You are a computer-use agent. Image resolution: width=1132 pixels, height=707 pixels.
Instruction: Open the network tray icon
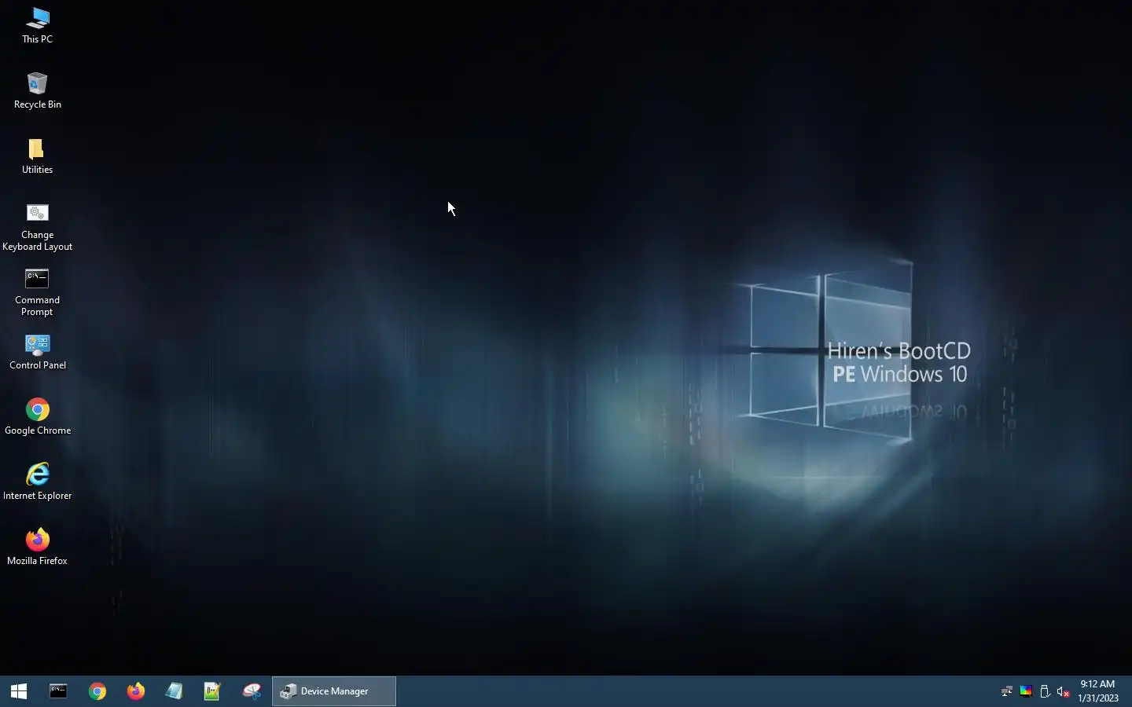[x=1007, y=691]
